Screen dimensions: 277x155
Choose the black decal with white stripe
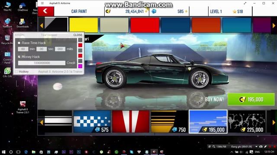[x=58, y=121]
